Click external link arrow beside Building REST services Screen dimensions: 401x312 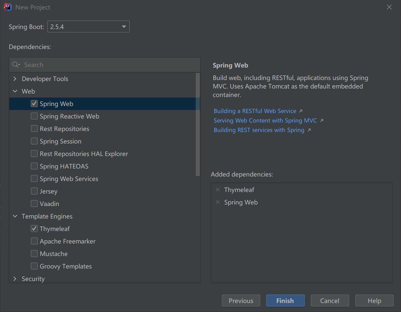tap(309, 130)
